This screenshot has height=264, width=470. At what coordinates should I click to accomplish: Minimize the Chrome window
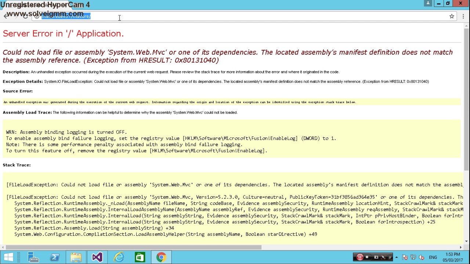click(x=438, y=3)
